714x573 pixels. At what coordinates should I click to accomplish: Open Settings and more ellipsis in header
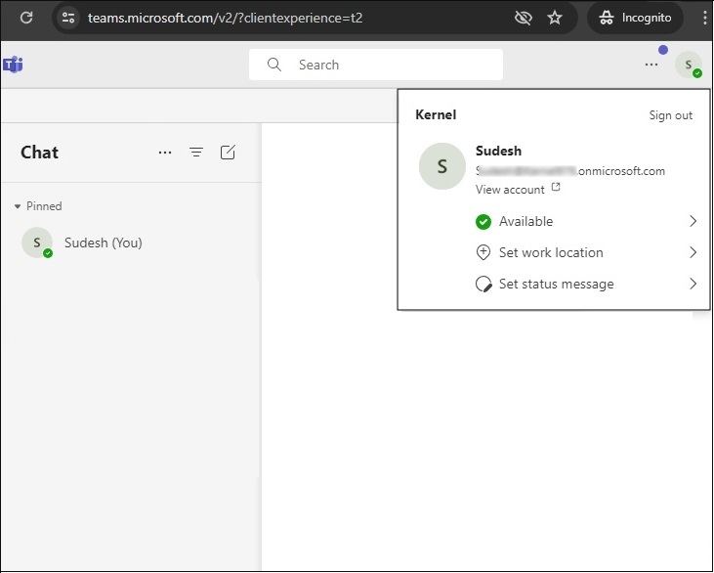tap(651, 65)
